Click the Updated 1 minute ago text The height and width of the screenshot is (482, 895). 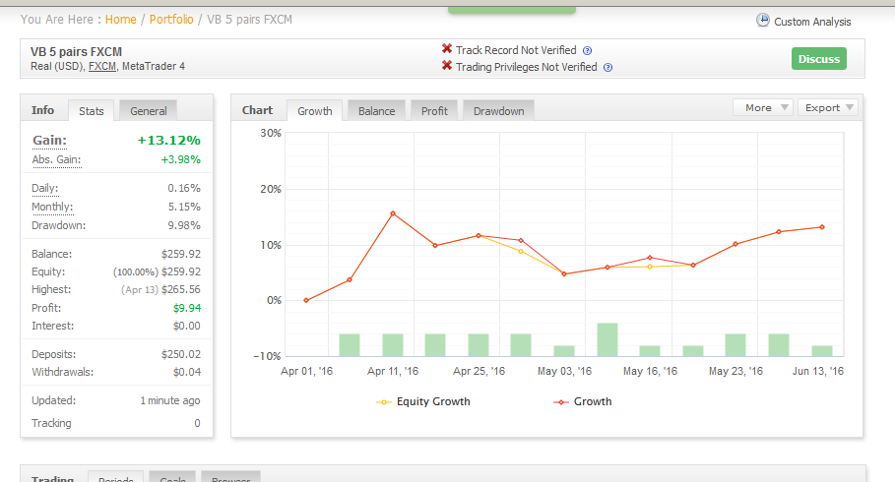pyautogui.click(x=170, y=400)
